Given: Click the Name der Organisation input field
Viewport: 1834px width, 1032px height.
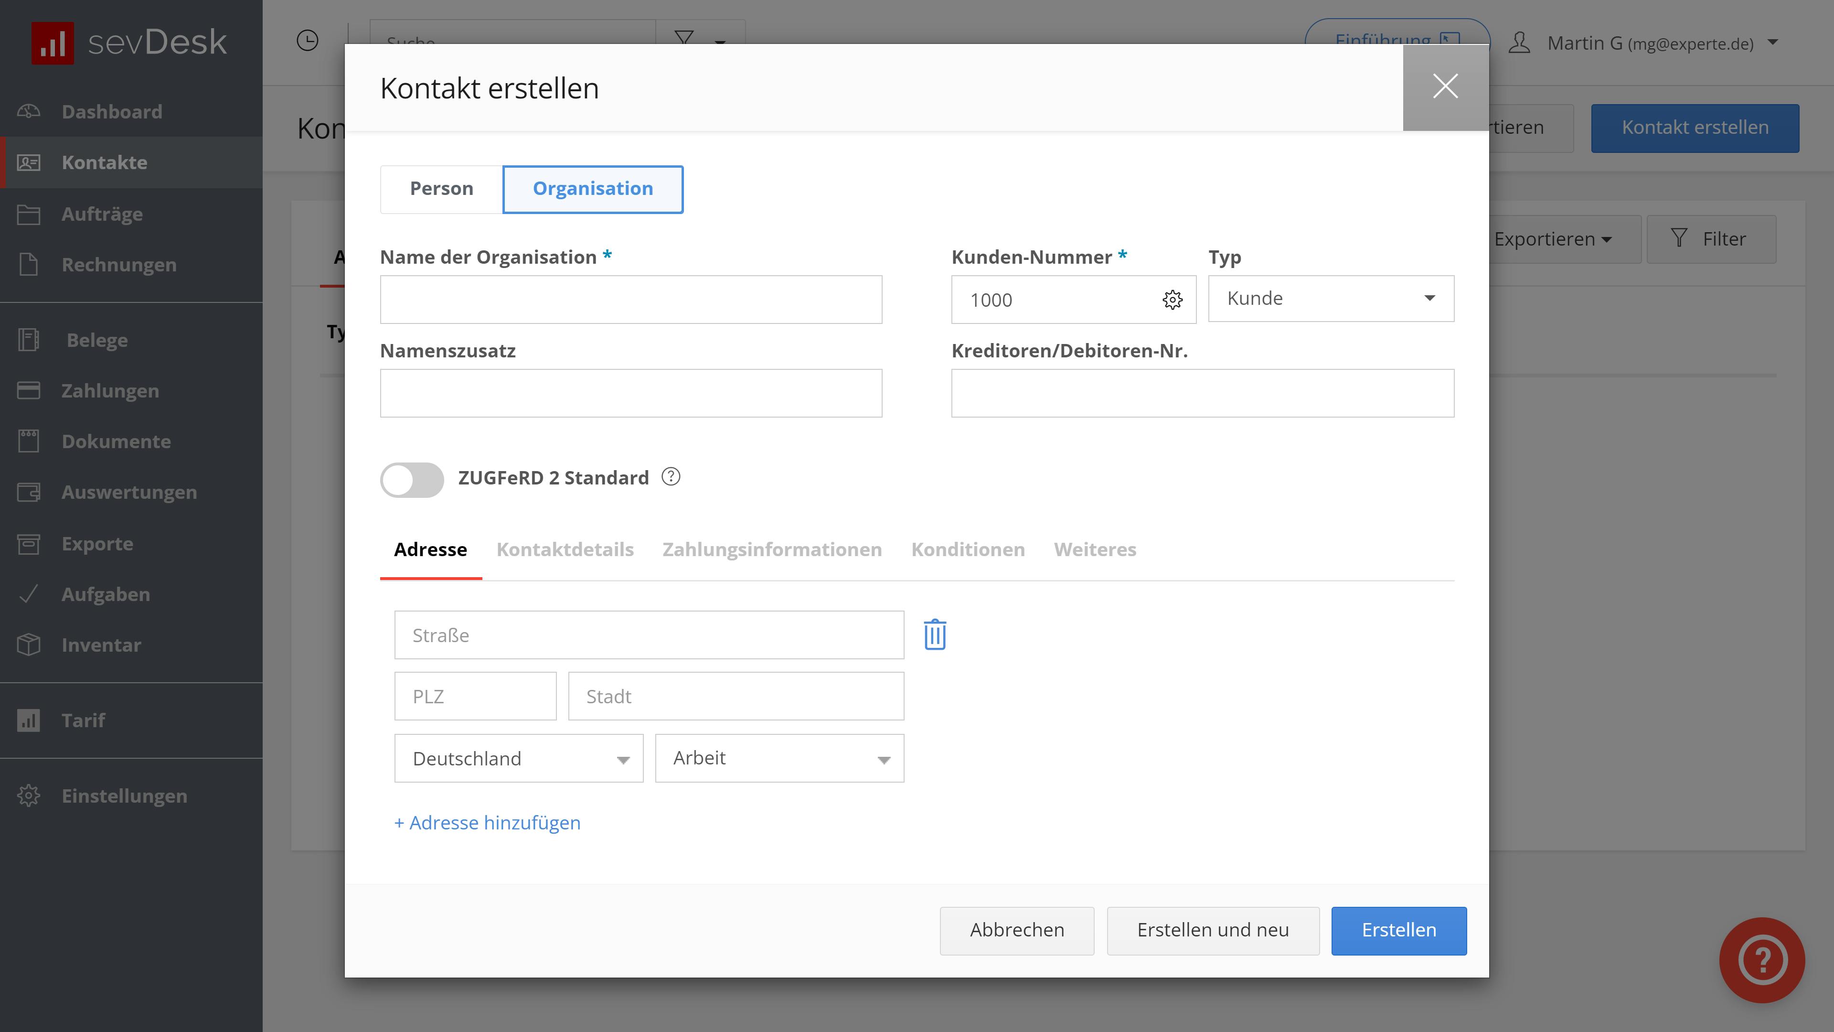Looking at the screenshot, I should tap(630, 300).
